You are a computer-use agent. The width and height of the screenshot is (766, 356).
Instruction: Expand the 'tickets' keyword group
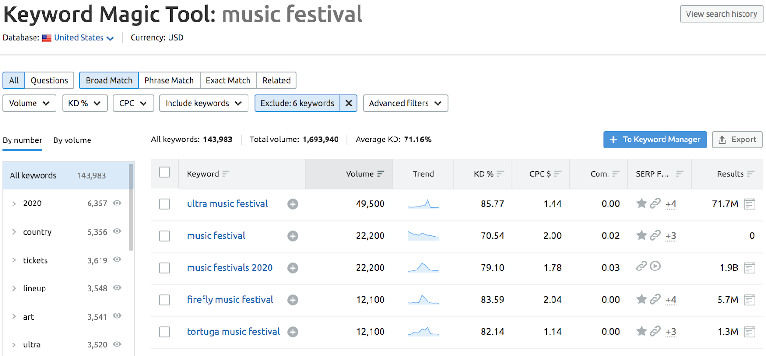click(14, 260)
